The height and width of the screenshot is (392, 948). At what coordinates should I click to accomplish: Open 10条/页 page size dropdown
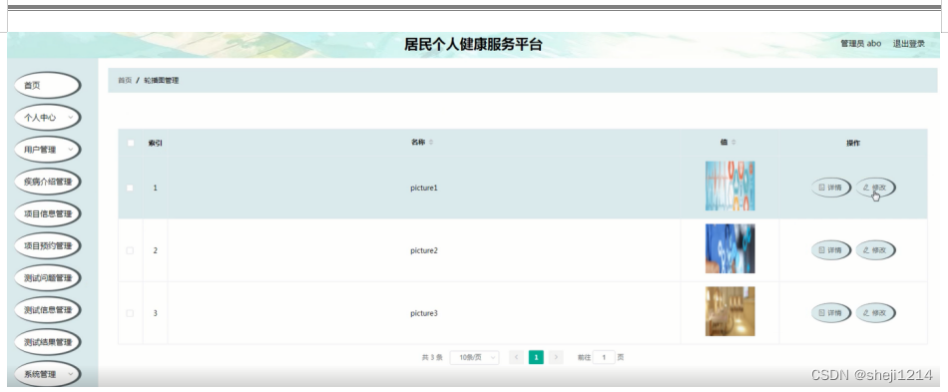tap(475, 357)
